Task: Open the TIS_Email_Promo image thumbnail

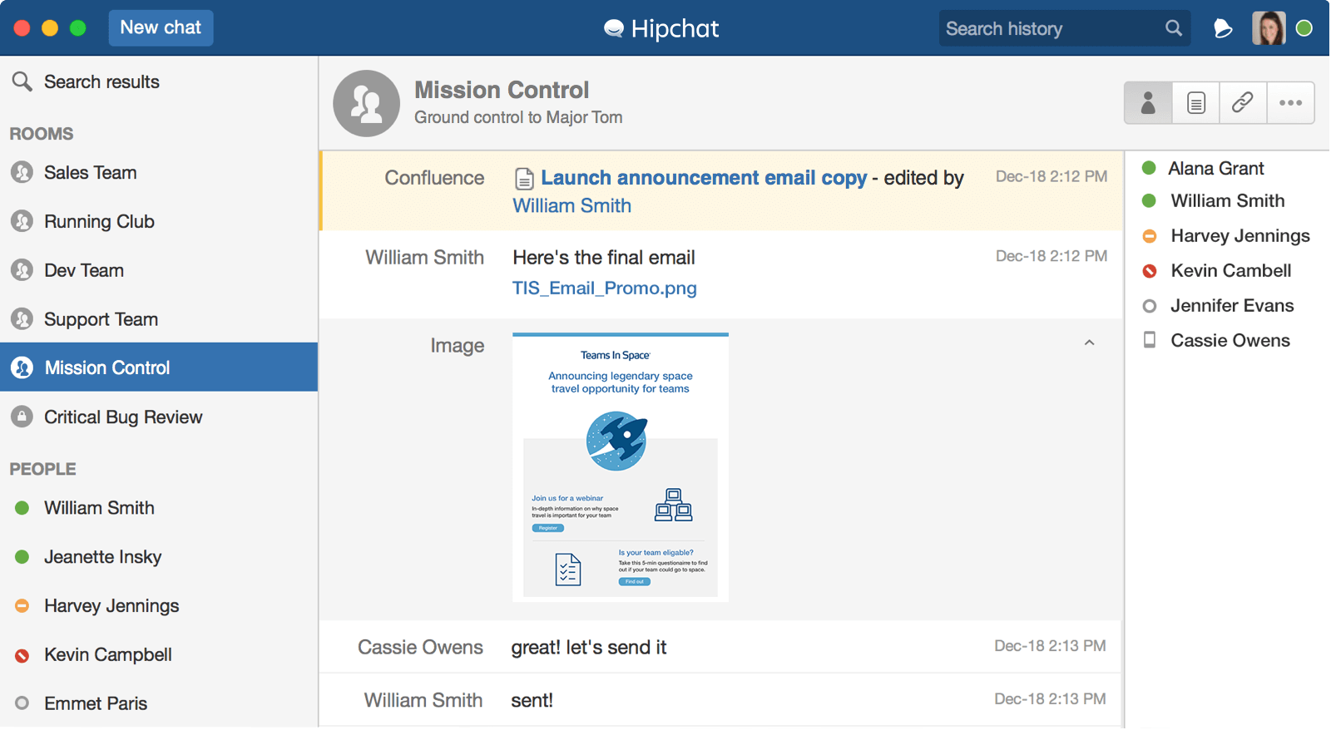Action: [621, 467]
